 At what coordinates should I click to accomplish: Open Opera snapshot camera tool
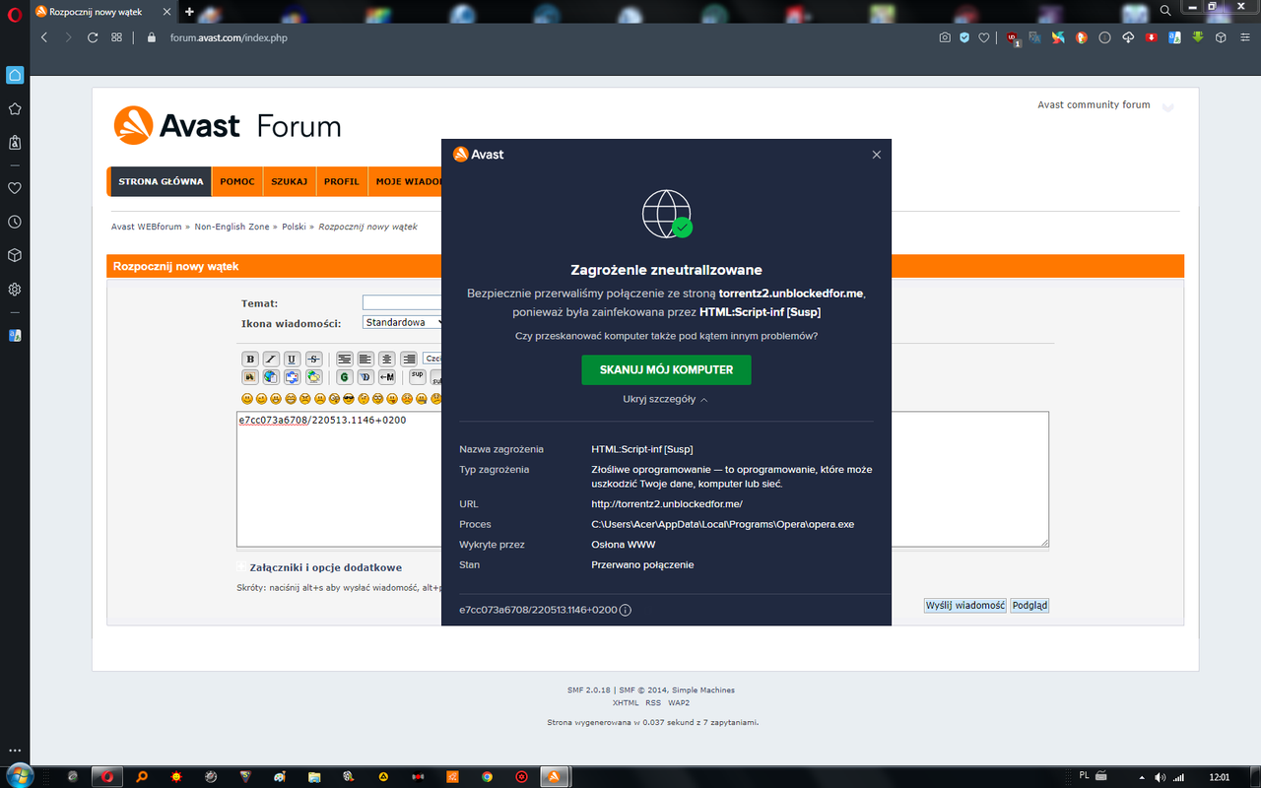pos(945,37)
